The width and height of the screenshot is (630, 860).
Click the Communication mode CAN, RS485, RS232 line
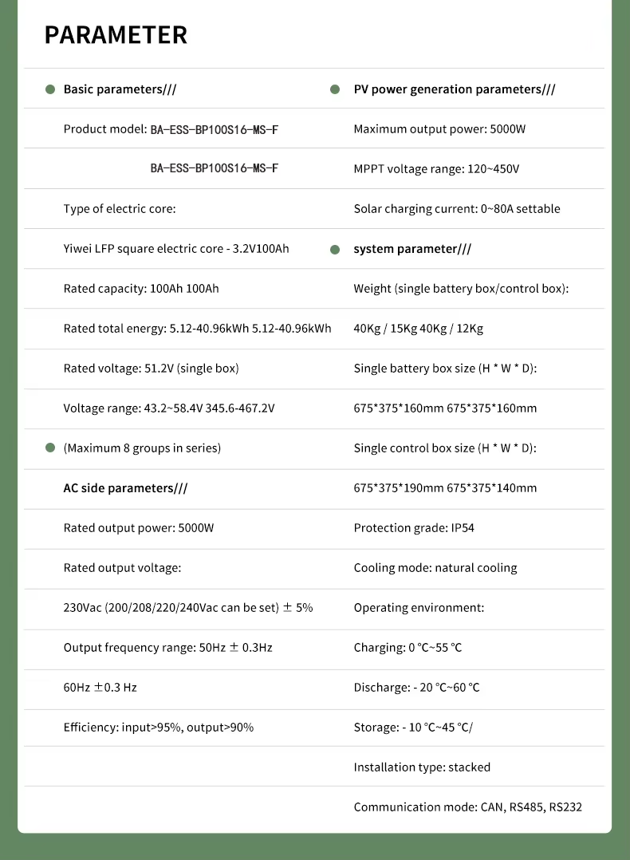[x=467, y=807]
